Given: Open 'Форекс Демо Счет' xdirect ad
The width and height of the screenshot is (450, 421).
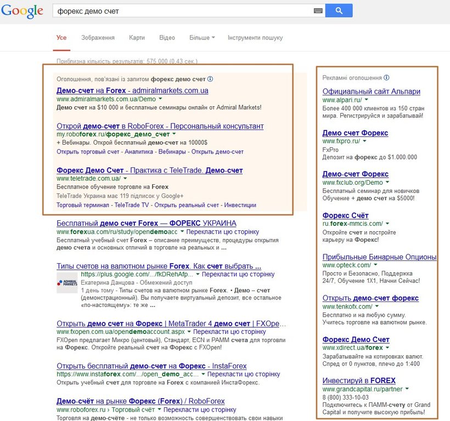Looking at the screenshot, I should pos(356,339).
